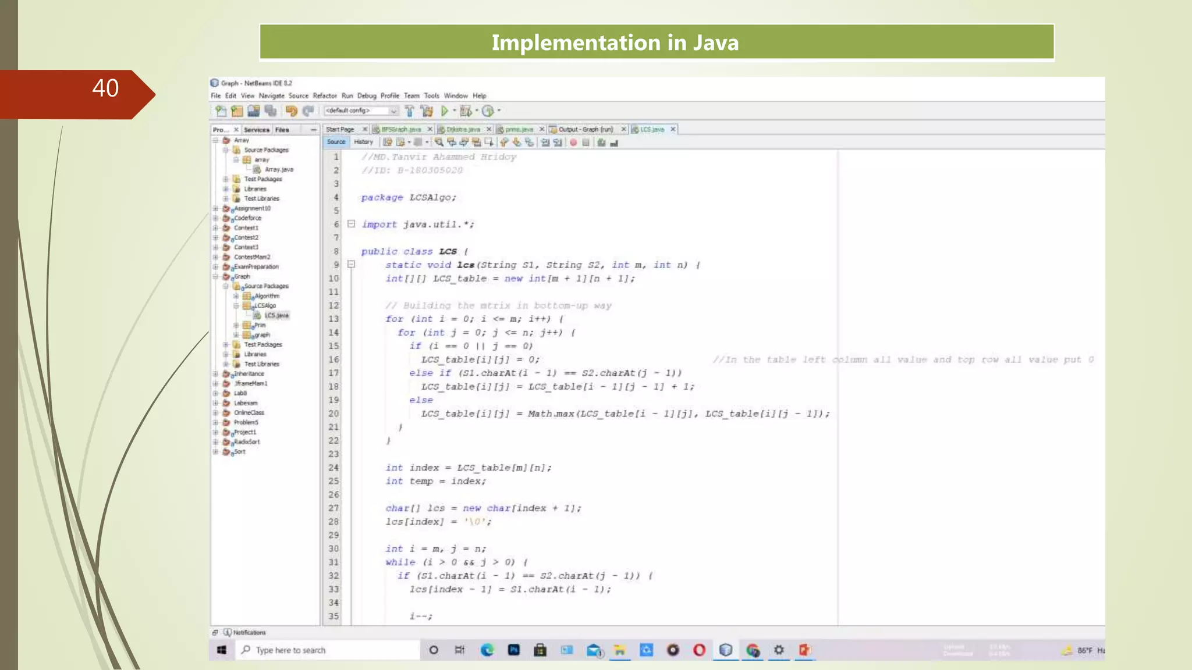Screen dimensions: 1192x670
Task: Click the New Project toolbar icon
Action: click(237, 111)
